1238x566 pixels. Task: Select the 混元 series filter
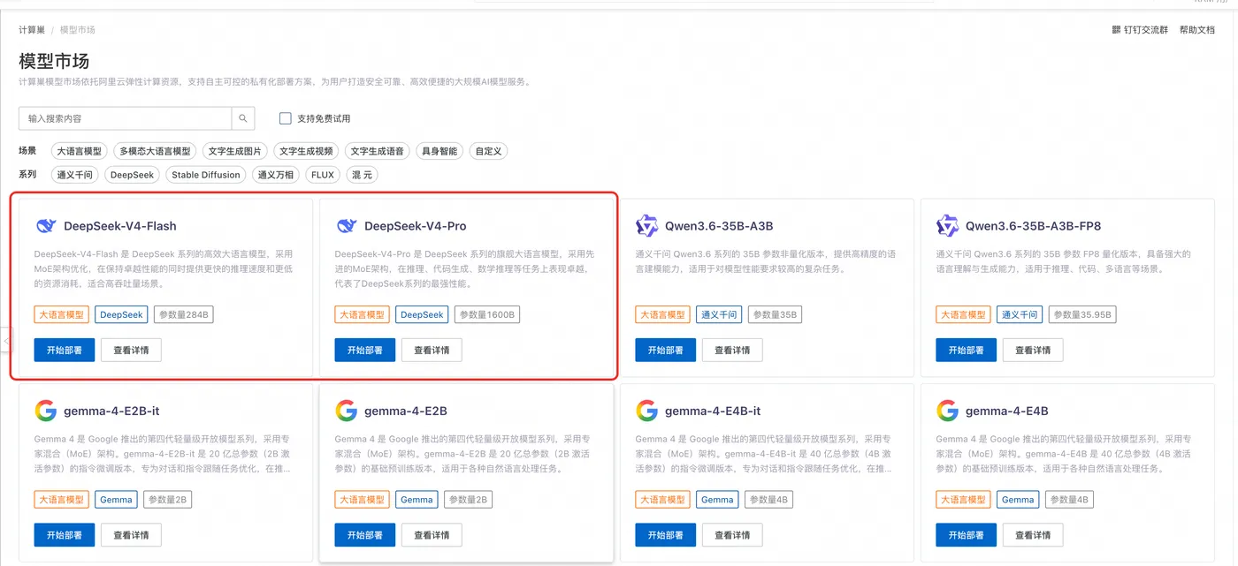362,175
